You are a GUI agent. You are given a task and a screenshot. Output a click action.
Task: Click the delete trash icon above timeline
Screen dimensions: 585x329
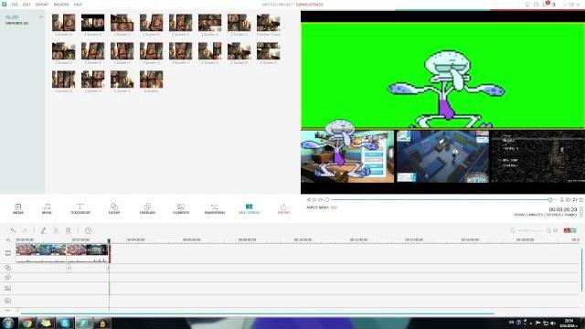69,230
